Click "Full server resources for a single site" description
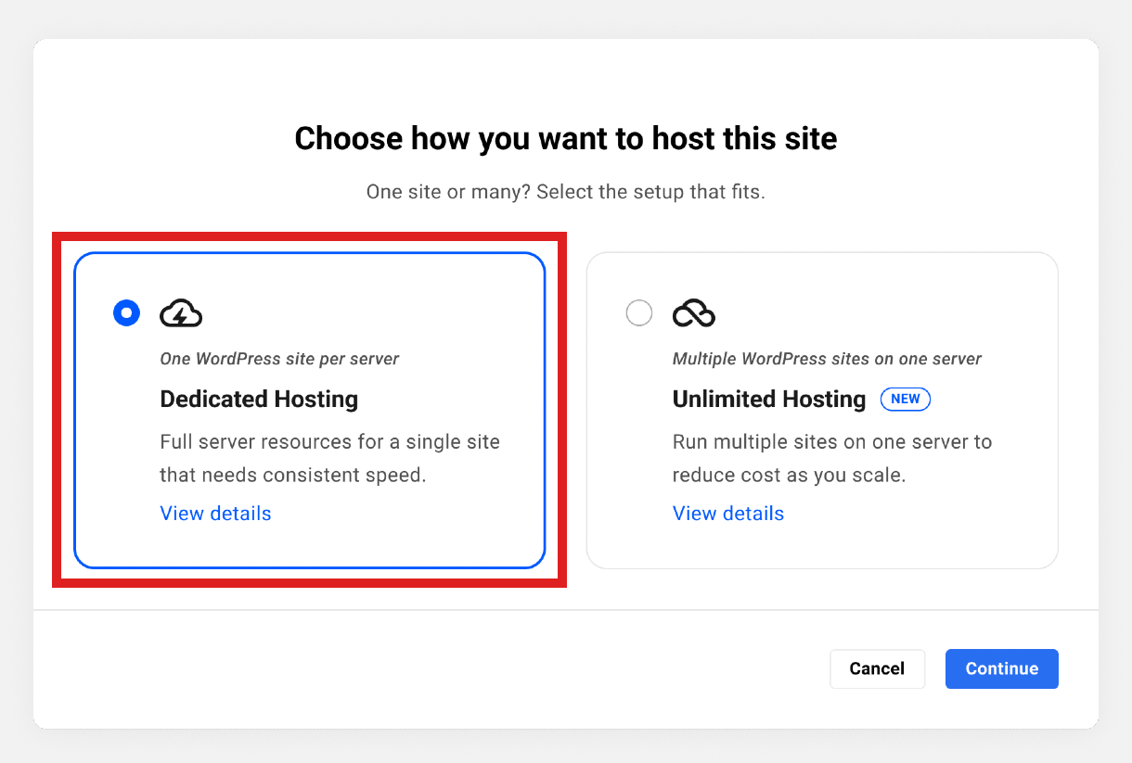This screenshot has width=1132, height=763. point(330,458)
